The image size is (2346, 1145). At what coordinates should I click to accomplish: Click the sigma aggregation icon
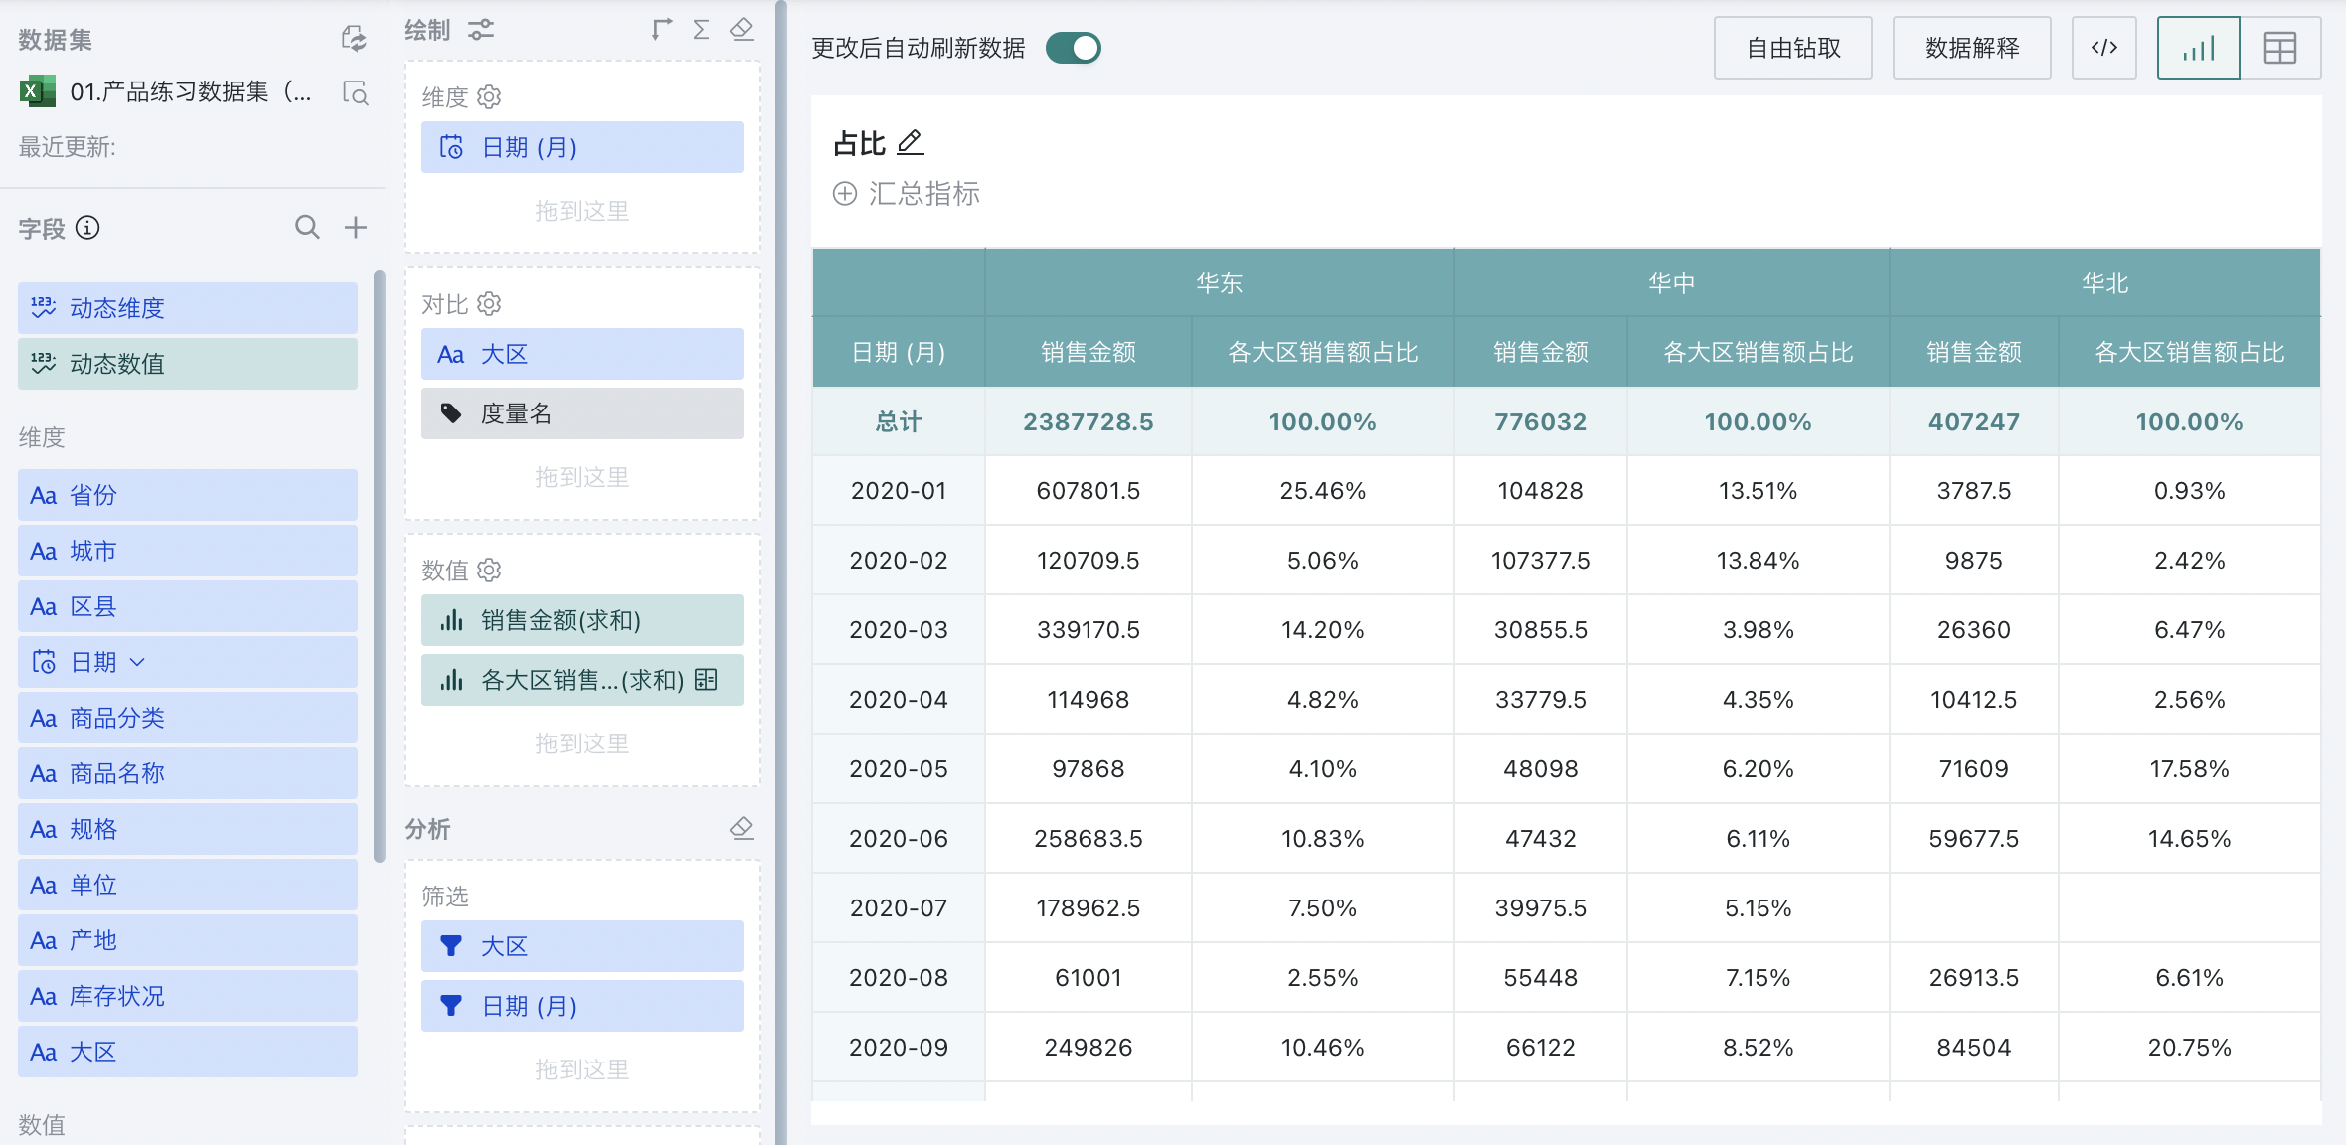point(701,30)
